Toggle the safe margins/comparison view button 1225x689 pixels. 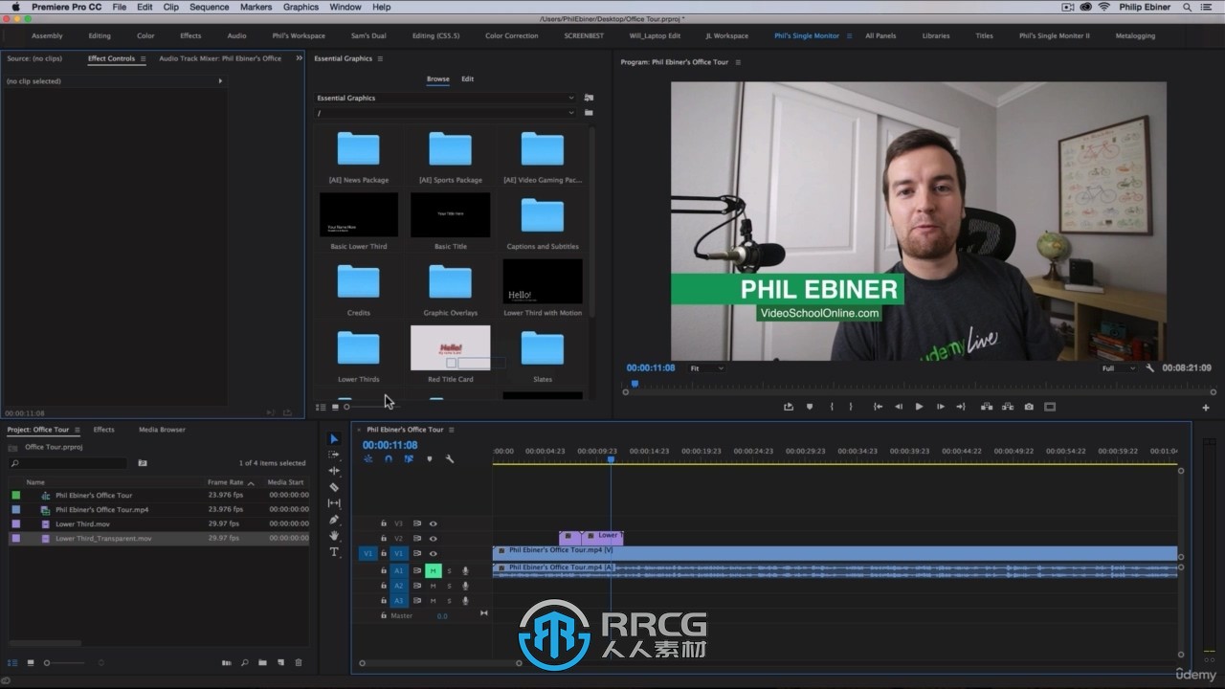(1050, 407)
